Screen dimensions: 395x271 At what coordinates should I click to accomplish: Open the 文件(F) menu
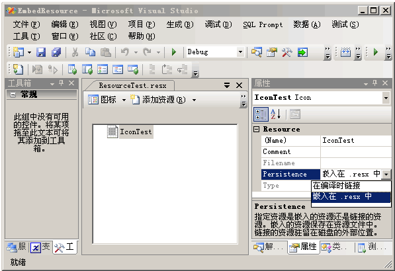click(x=26, y=24)
